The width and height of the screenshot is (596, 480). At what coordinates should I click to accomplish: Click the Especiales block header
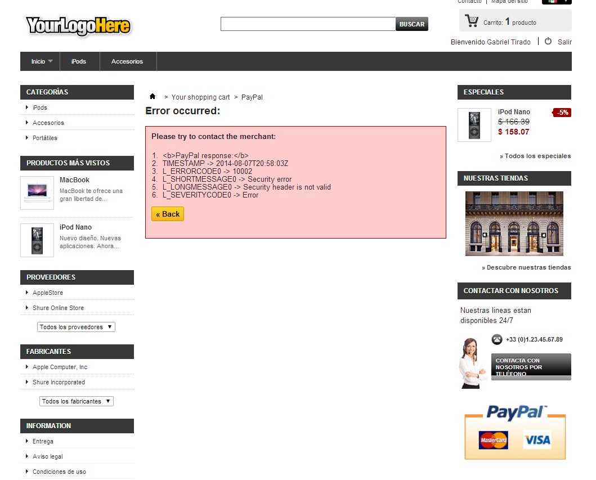(514, 92)
